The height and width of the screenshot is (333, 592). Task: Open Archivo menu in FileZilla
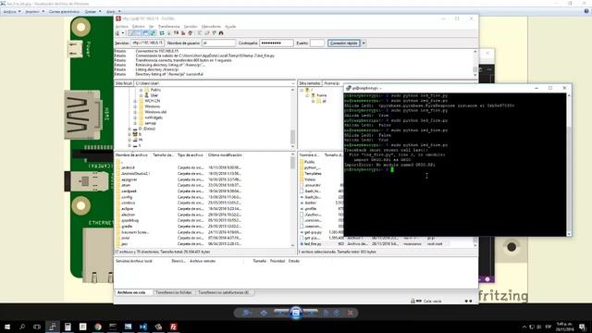pos(122,27)
